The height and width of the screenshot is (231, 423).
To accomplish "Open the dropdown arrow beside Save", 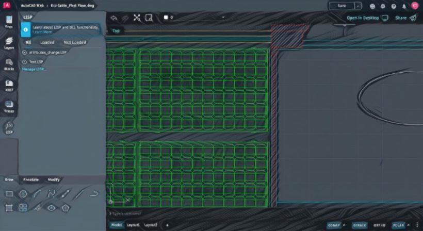I will pos(358,6).
